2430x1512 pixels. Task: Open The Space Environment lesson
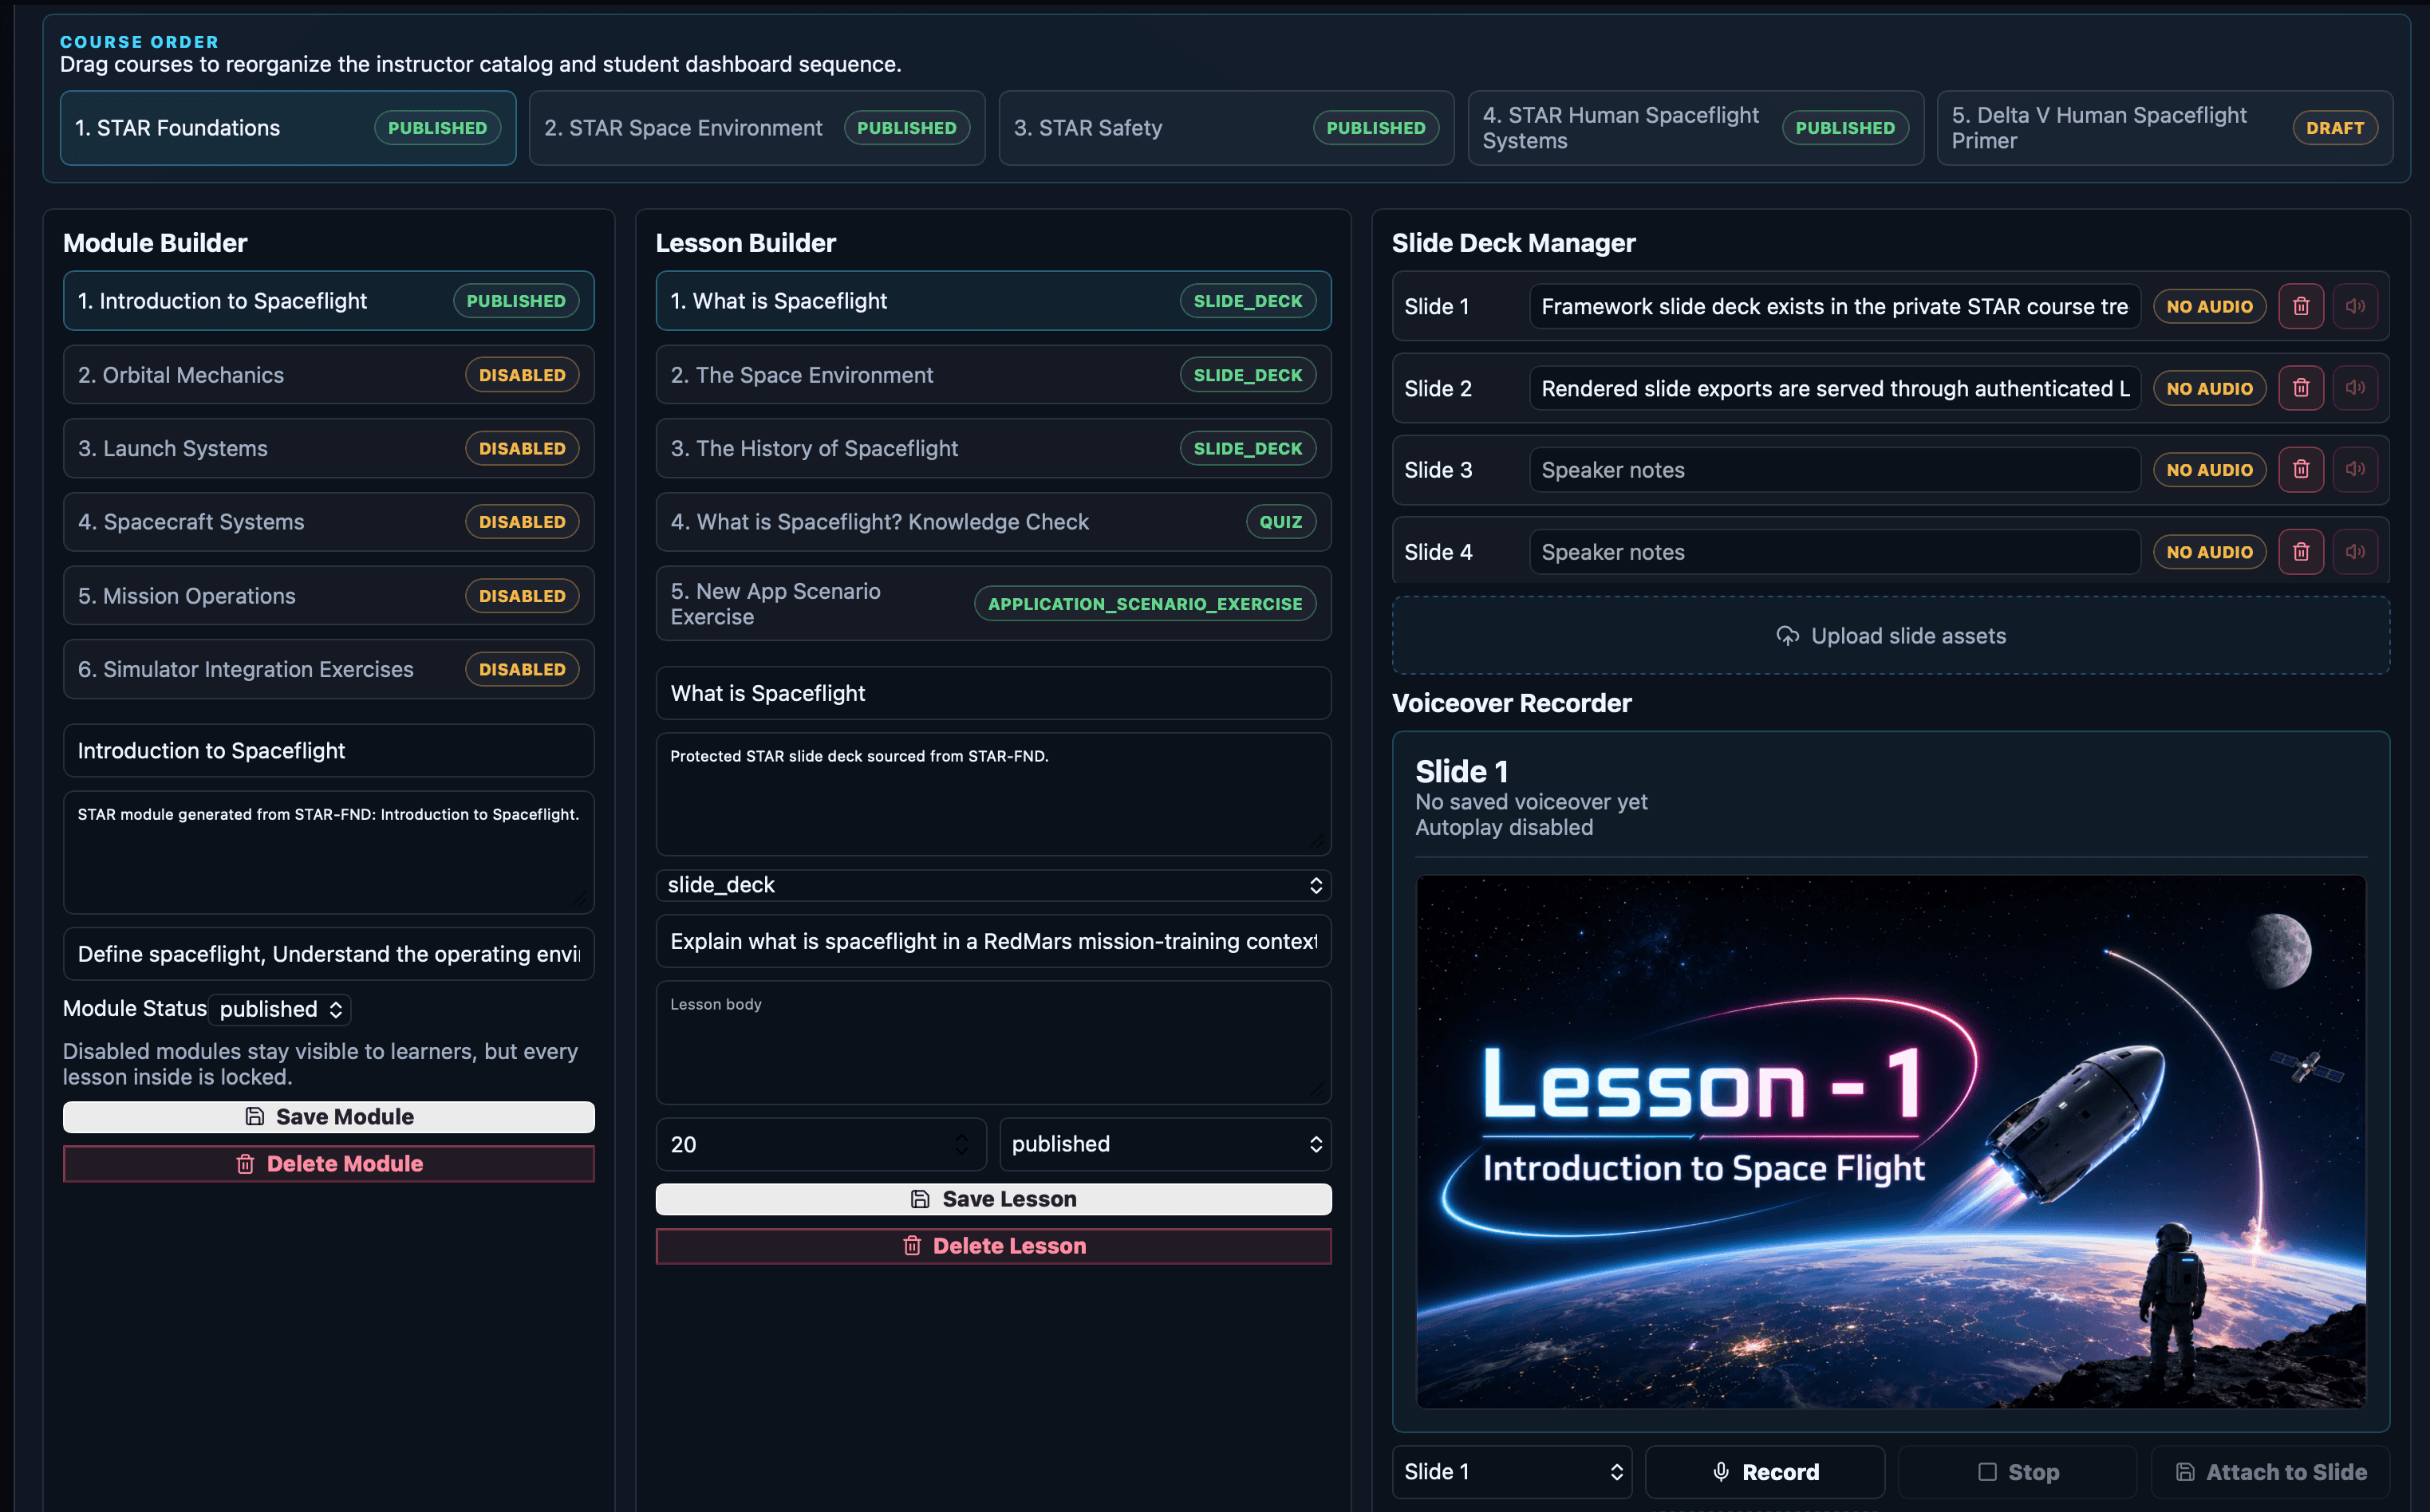point(993,375)
